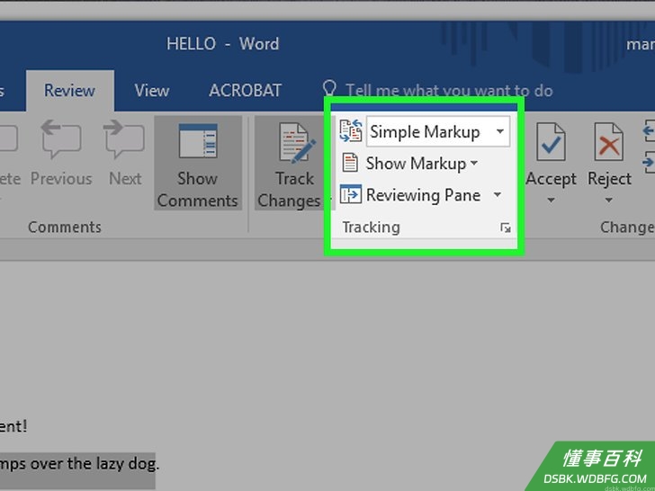Click the Show Markup document icon
Screen dimensions: 655x491
[350, 163]
